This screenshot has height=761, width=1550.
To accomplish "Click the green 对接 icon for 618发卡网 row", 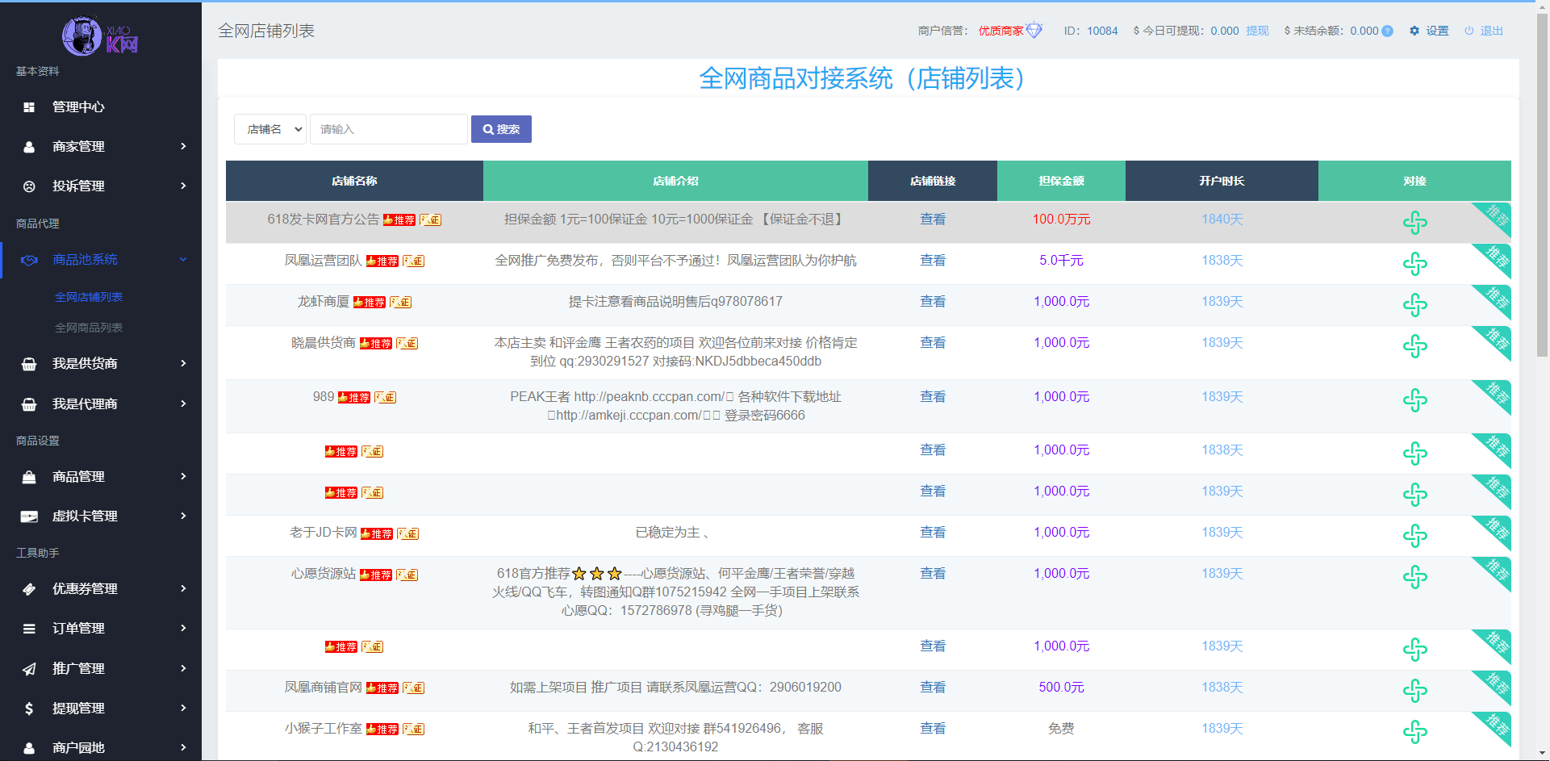I will tap(1415, 223).
